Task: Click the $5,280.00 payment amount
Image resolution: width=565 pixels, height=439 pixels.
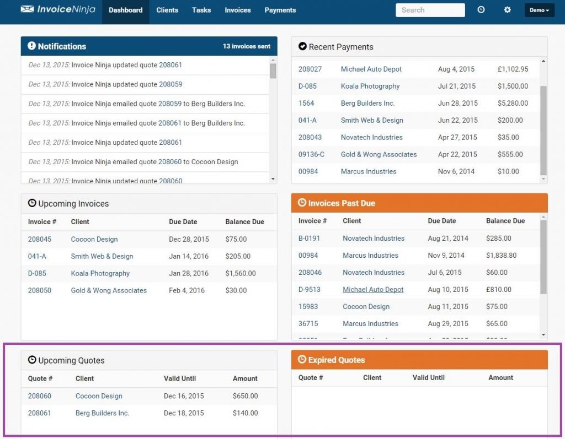Action: [x=513, y=103]
